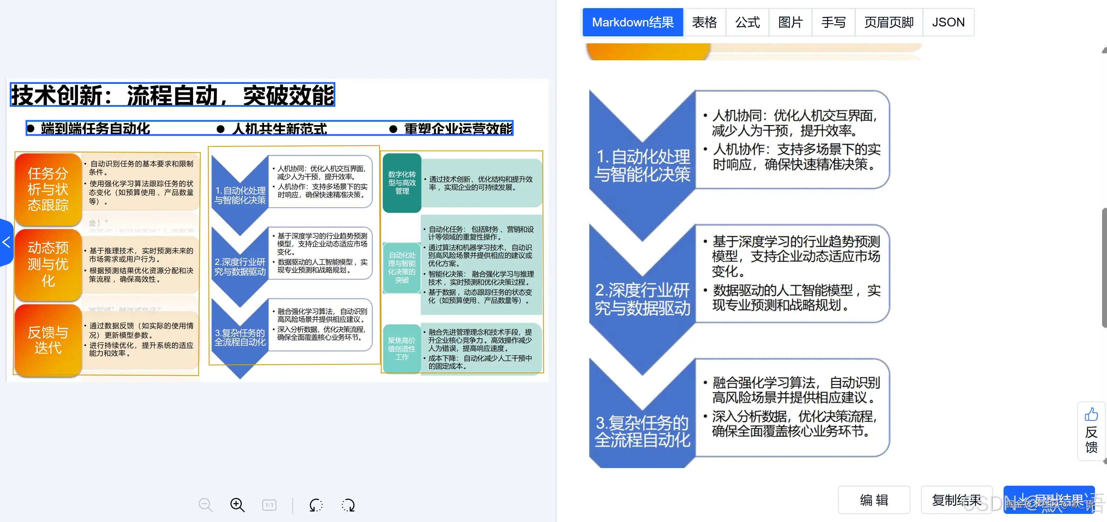Open the 公式 formula tab
This screenshot has width=1107, height=522.
747,22
